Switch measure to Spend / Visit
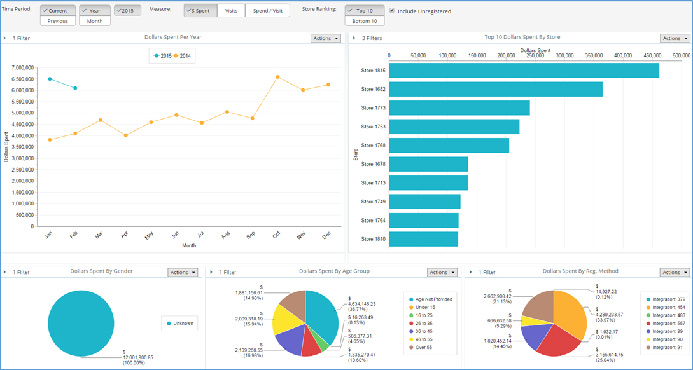The width and height of the screenshot is (693, 370). click(267, 11)
